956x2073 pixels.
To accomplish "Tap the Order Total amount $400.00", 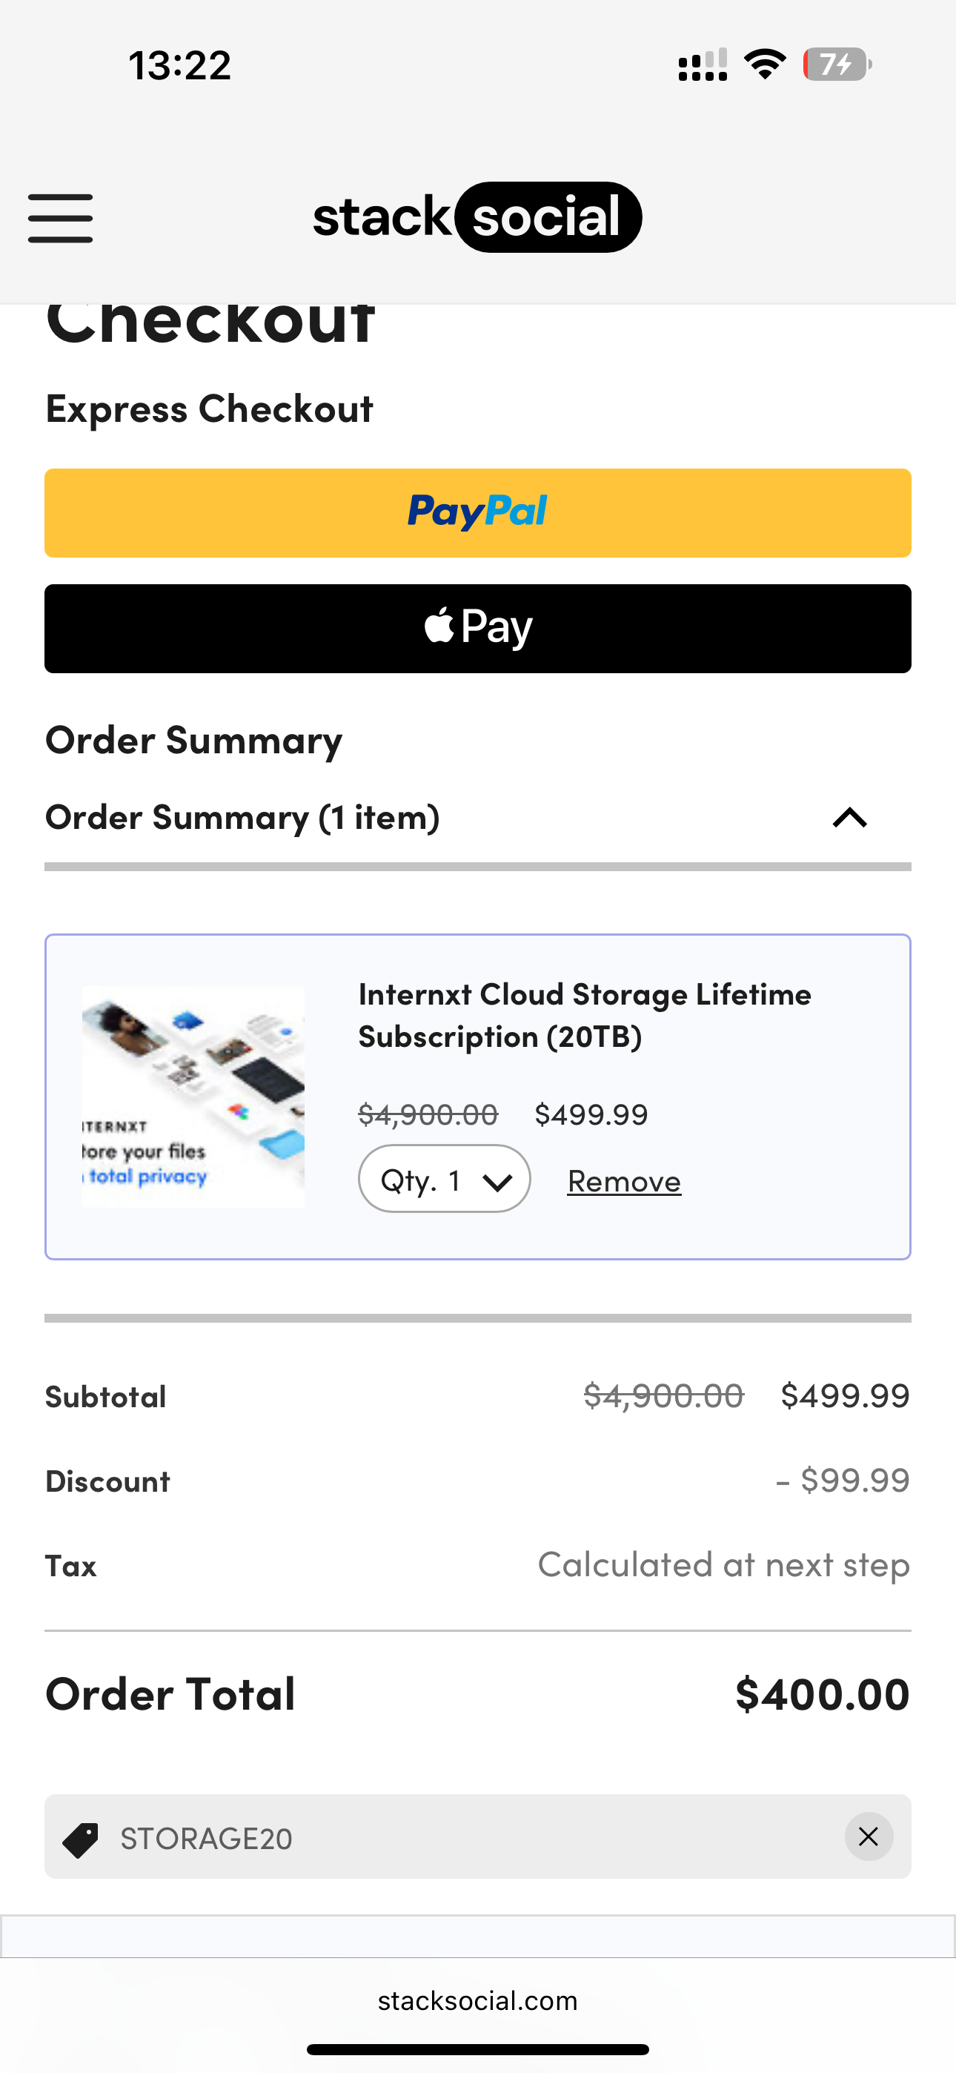I will click(822, 1694).
